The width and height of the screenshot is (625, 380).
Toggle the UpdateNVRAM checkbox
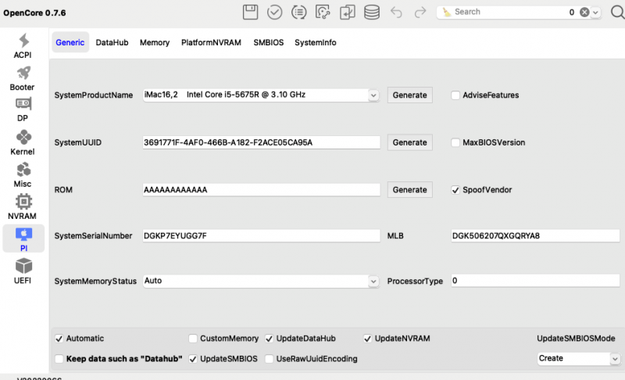[x=367, y=339]
